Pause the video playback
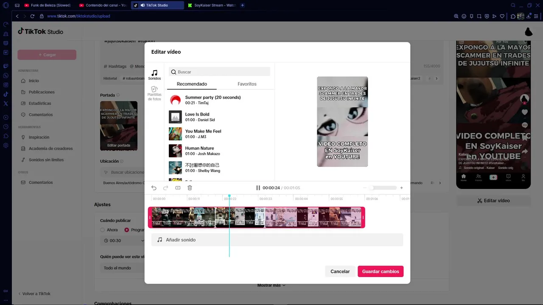Image resolution: width=543 pixels, height=305 pixels. point(258,188)
